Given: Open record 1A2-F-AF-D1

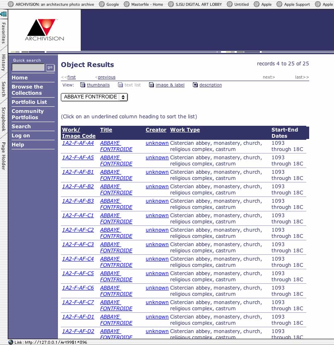Looking at the screenshot, I should point(78,317).
